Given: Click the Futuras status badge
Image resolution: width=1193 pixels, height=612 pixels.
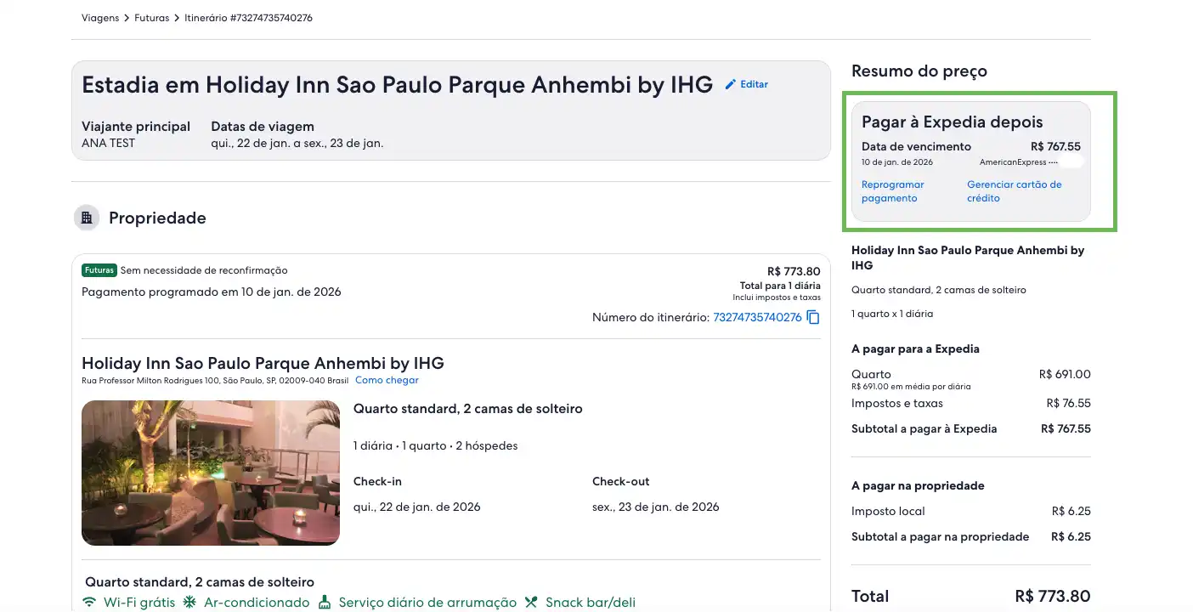Looking at the screenshot, I should [x=99, y=269].
